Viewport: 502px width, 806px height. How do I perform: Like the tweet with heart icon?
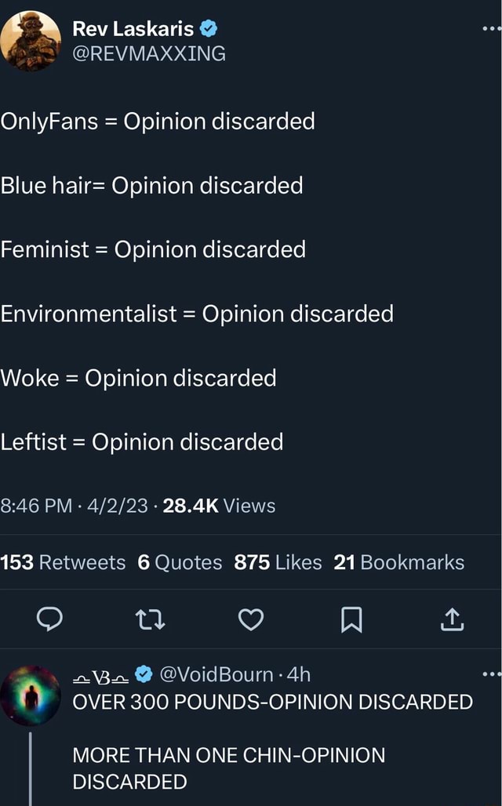click(251, 620)
